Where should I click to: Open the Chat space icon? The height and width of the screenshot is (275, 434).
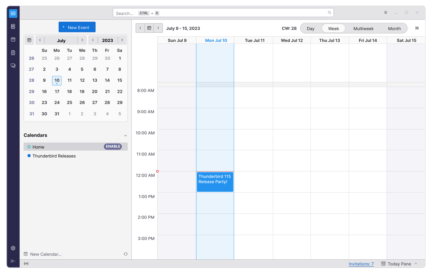[x=13, y=66]
